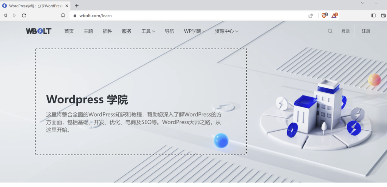Click the browser back arrow

click(x=5, y=16)
